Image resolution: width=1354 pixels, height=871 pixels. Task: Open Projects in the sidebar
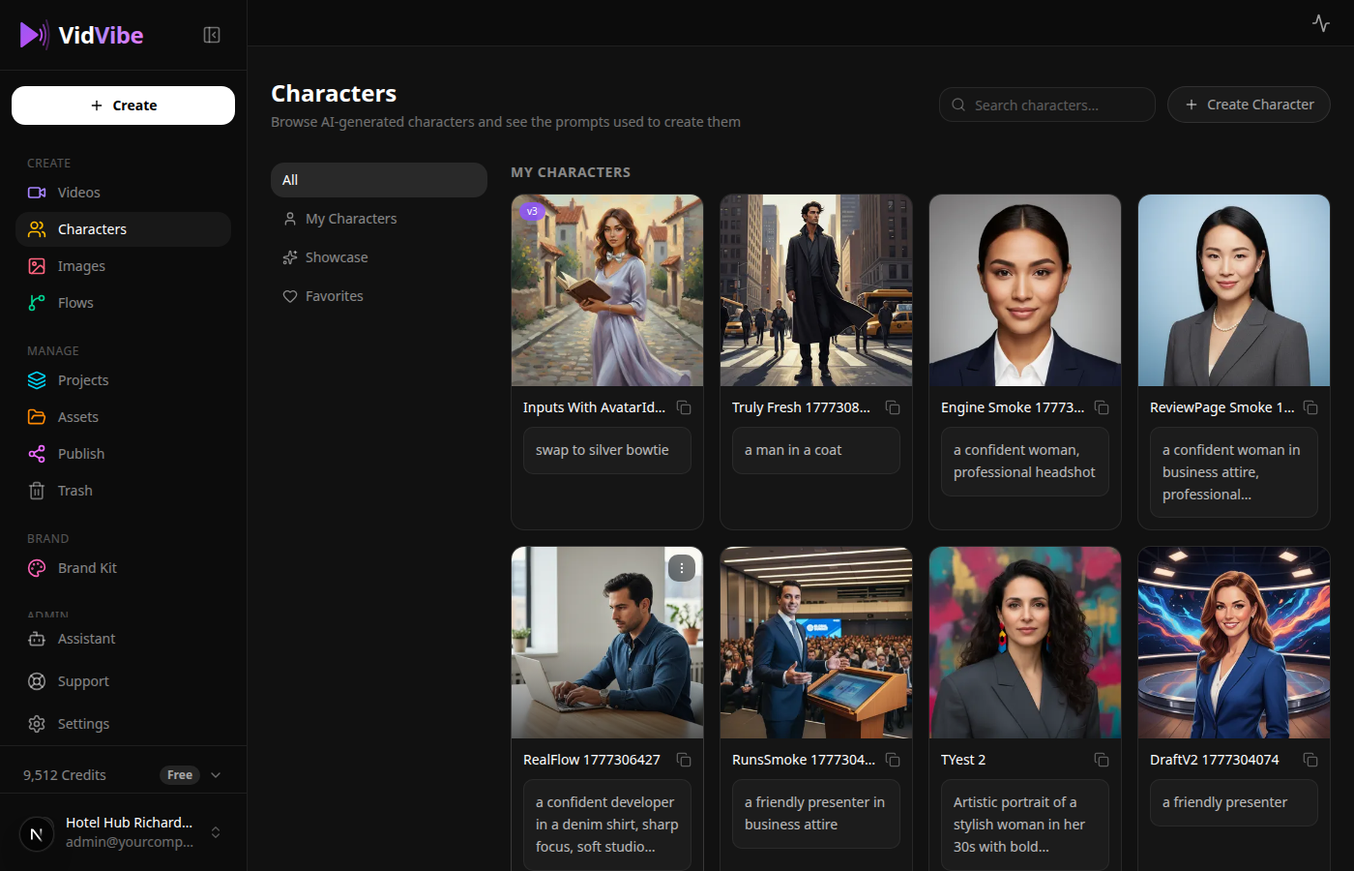(123, 380)
